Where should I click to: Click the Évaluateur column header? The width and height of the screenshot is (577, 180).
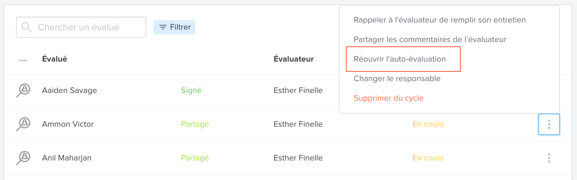pyautogui.click(x=294, y=59)
